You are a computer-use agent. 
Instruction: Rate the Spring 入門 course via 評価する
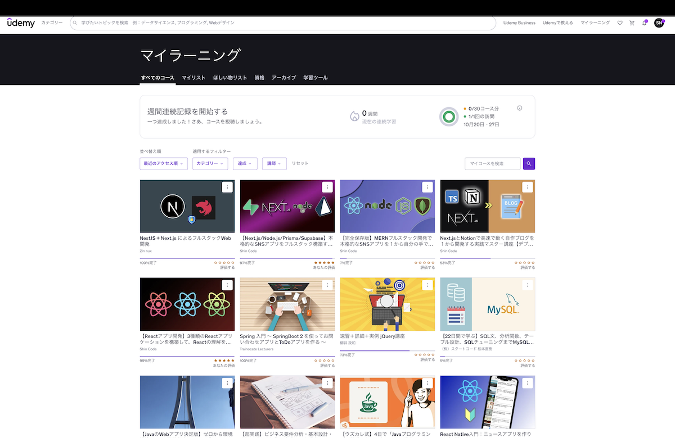click(x=326, y=364)
